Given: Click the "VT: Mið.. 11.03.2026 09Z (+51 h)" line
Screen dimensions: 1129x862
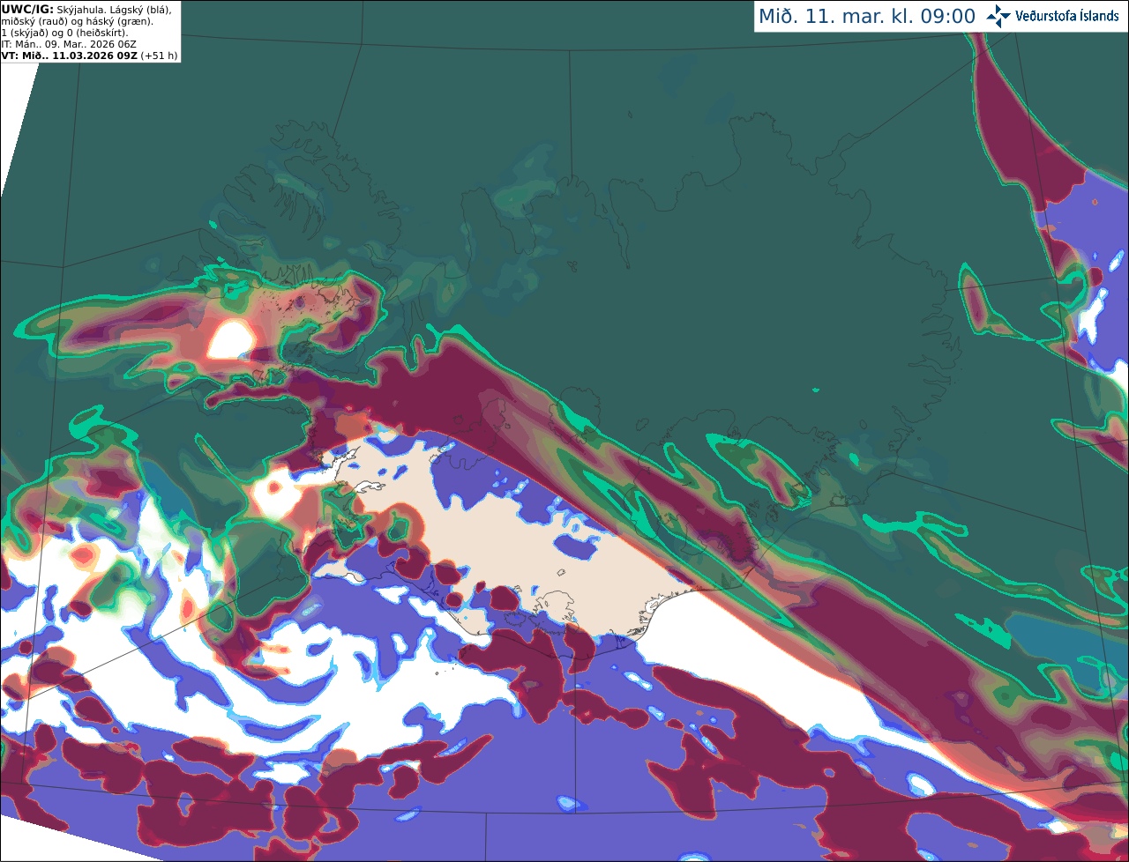Looking at the screenshot, I should pyautogui.click(x=89, y=56).
